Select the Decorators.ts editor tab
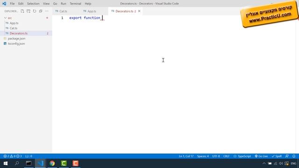299x168 pixels. coord(126,11)
